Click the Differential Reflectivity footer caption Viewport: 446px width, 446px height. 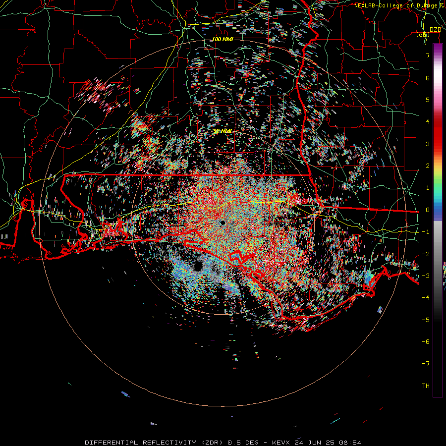223,443
